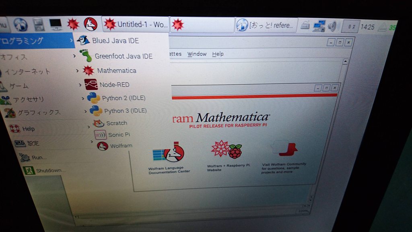Click the Python 2 snake logo icon

93,98
